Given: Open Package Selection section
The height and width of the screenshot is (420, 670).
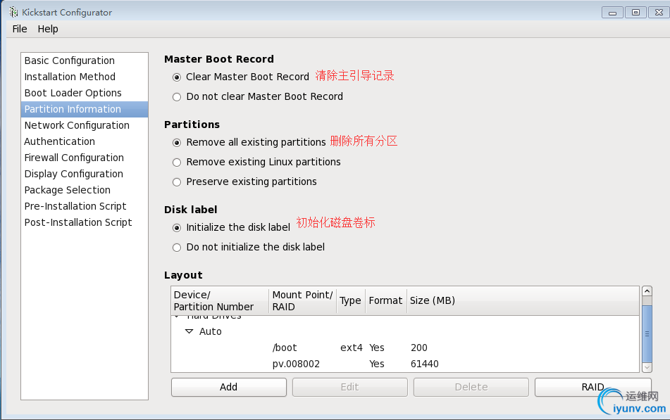Looking at the screenshot, I should [85, 191].
